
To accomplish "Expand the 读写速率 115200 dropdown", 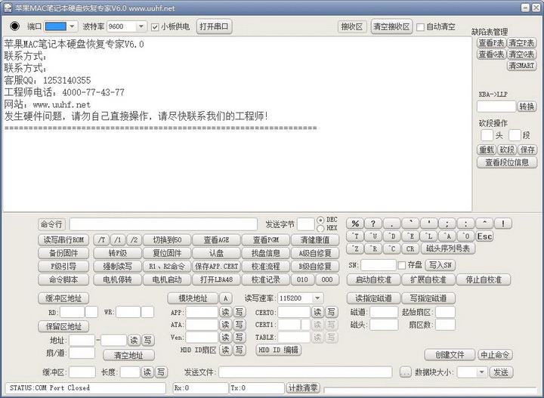I will [x=317, y=298].
